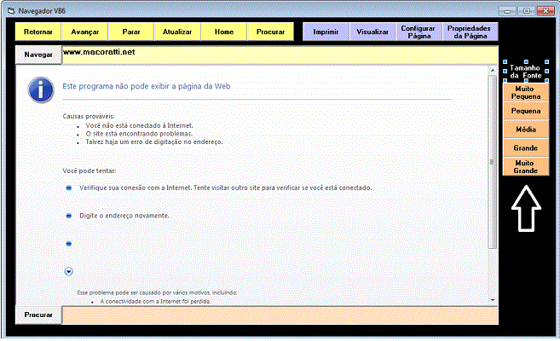Set font size to Pequena

click(x=526, y=111)
